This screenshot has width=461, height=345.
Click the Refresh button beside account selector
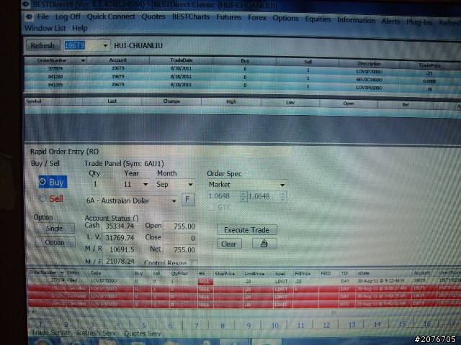pos(43,45)
